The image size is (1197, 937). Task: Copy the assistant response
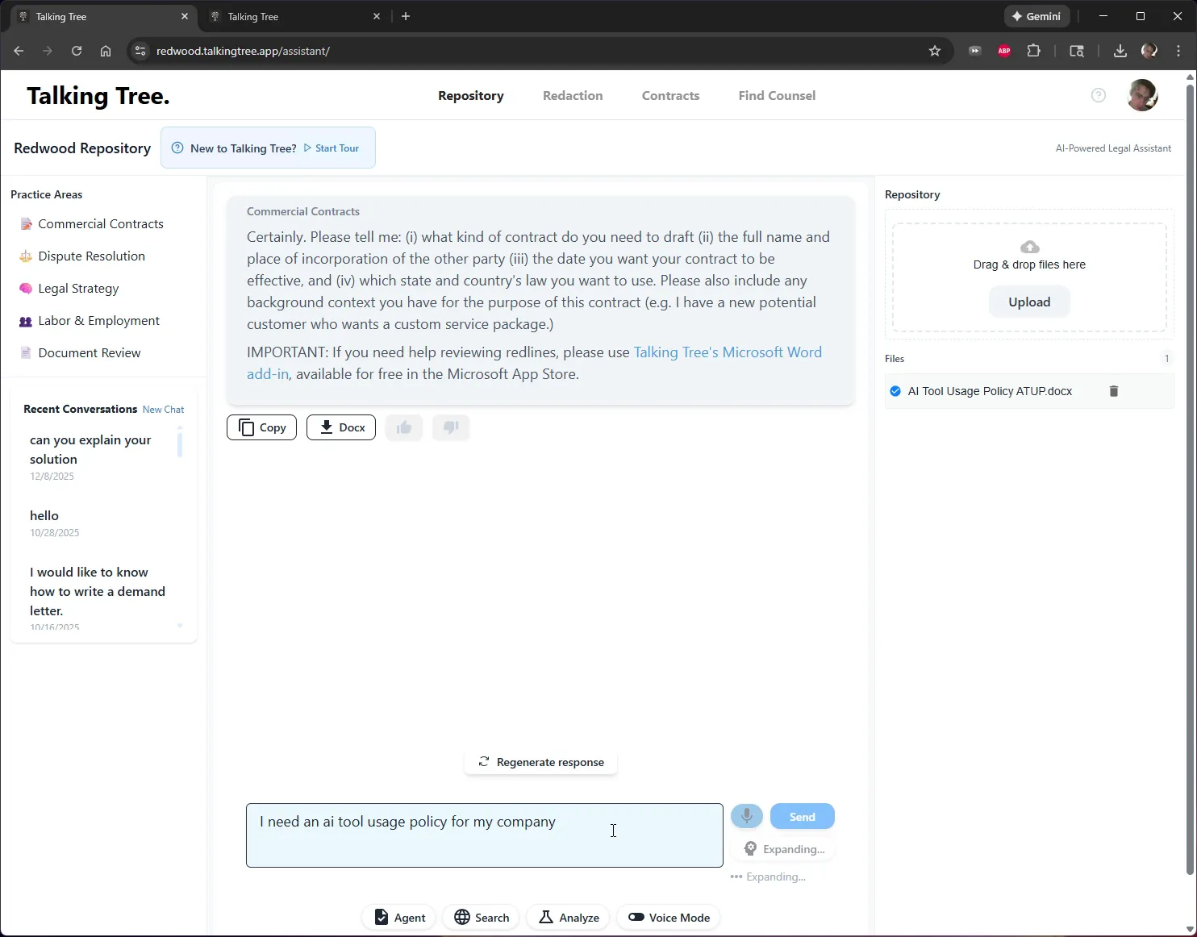(x=262, y=427)
